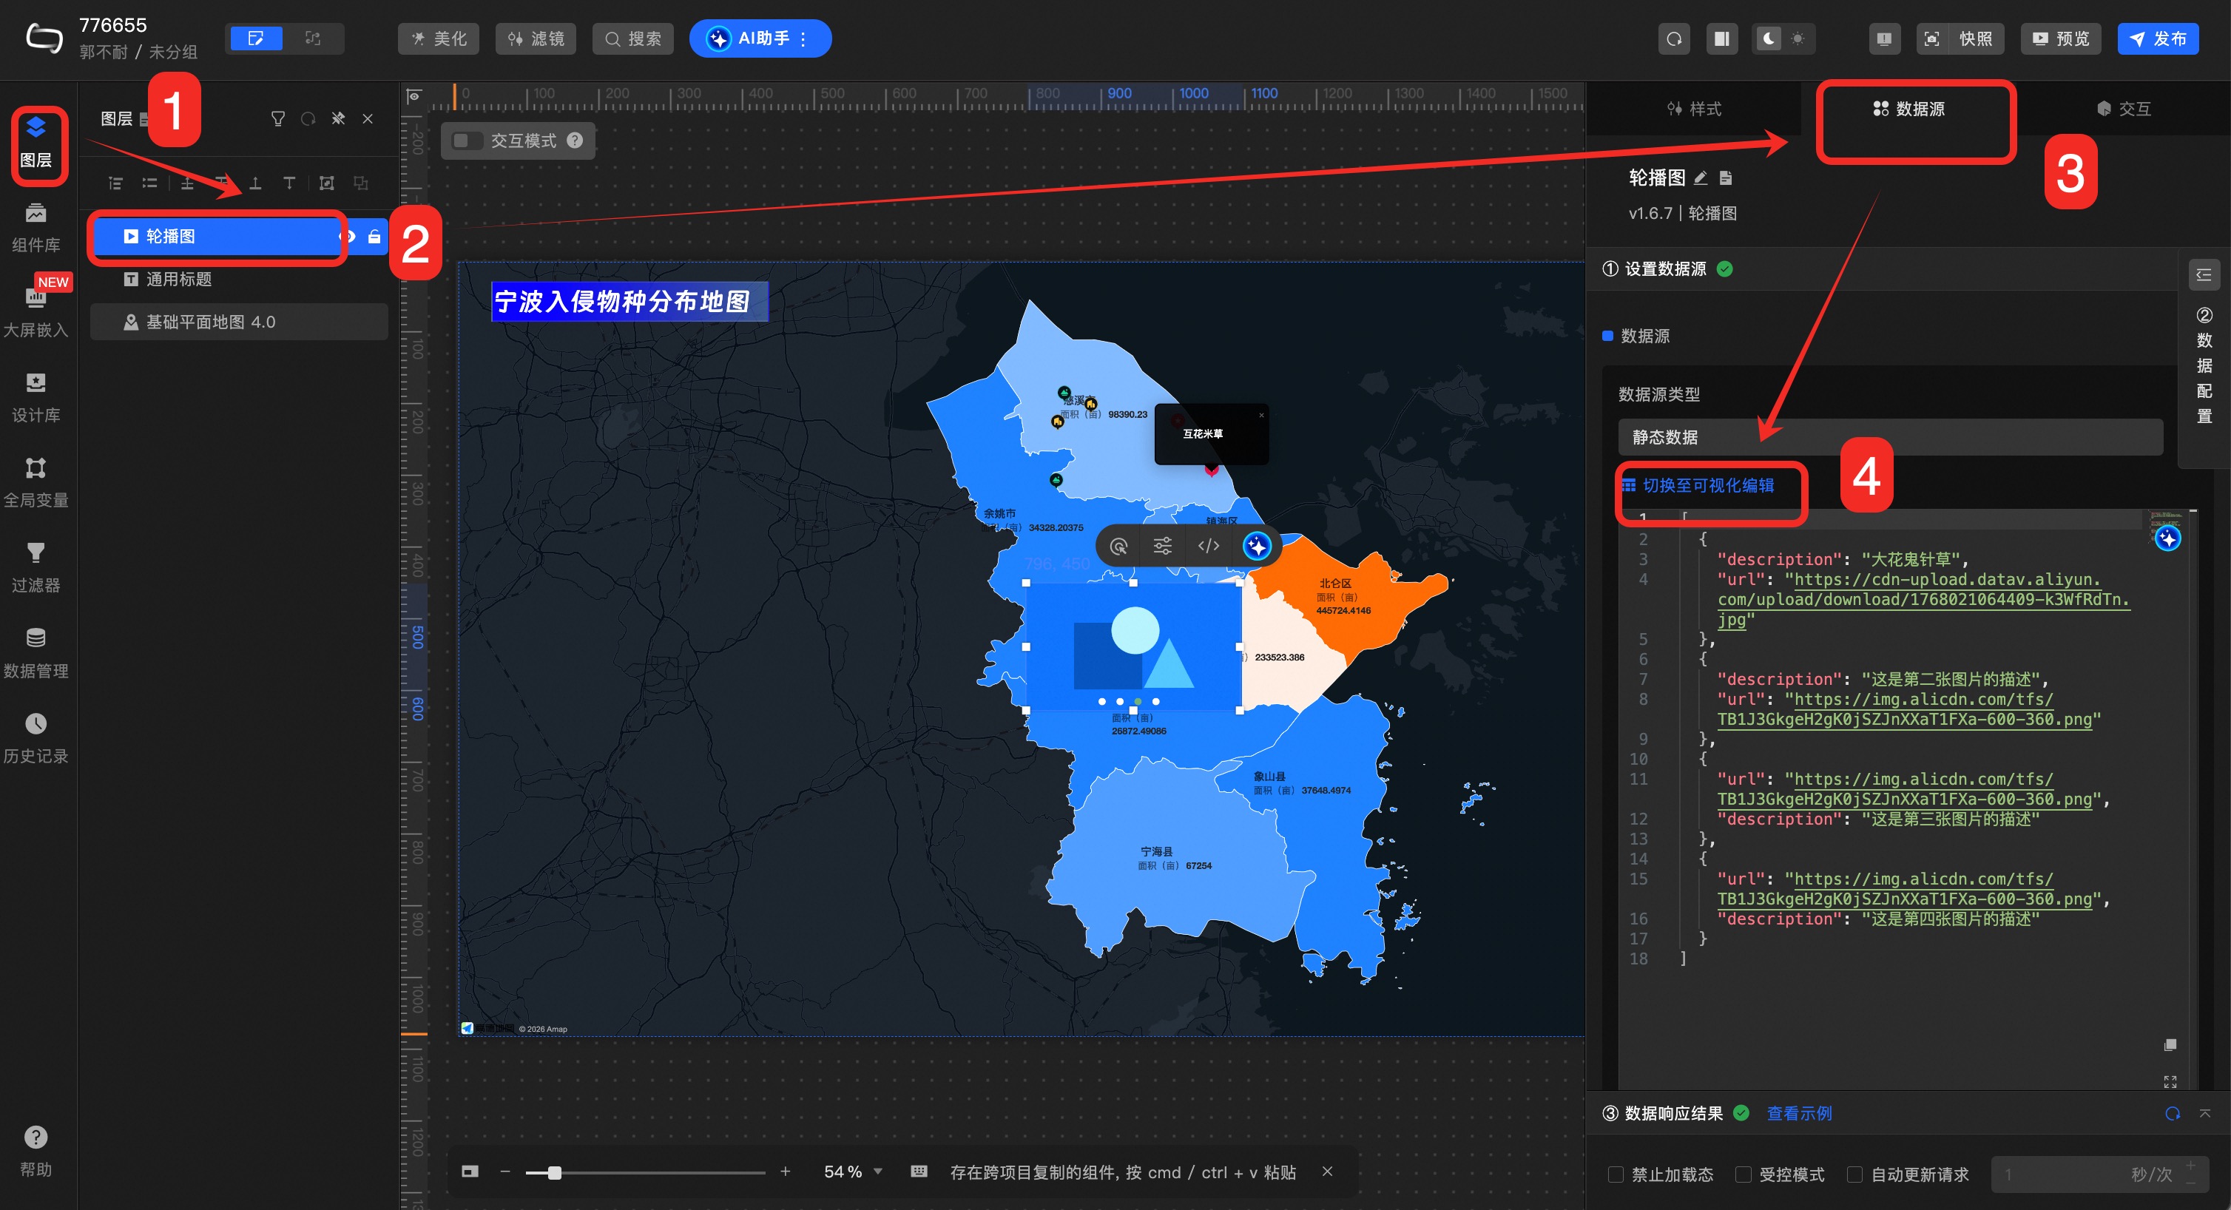Viewport: 2231px width, 1210px height.
Task: Open 历史记录 history sidebar icon
Action: tap(36, 738)
